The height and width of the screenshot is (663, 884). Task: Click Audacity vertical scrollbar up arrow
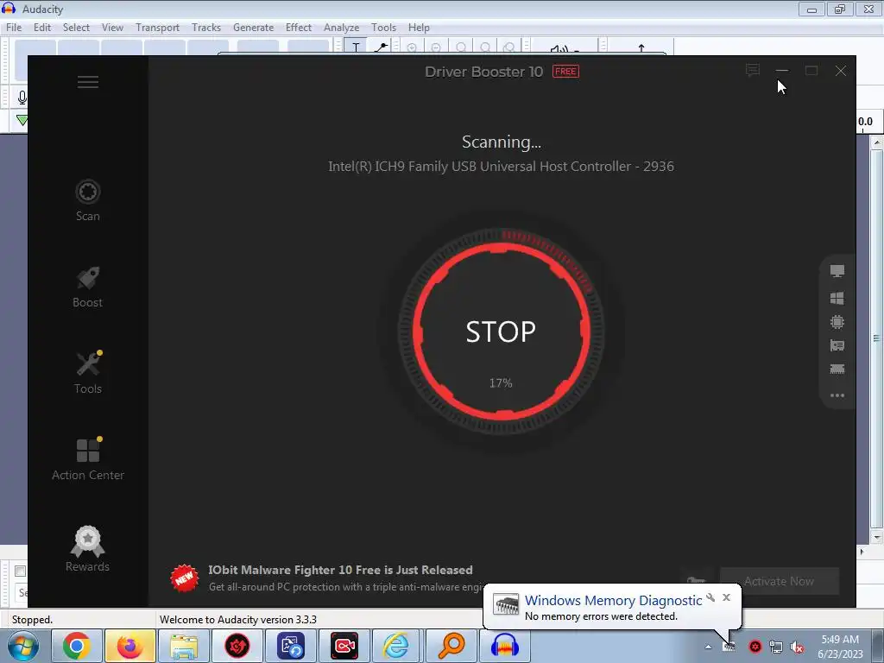tap(877, 143)
